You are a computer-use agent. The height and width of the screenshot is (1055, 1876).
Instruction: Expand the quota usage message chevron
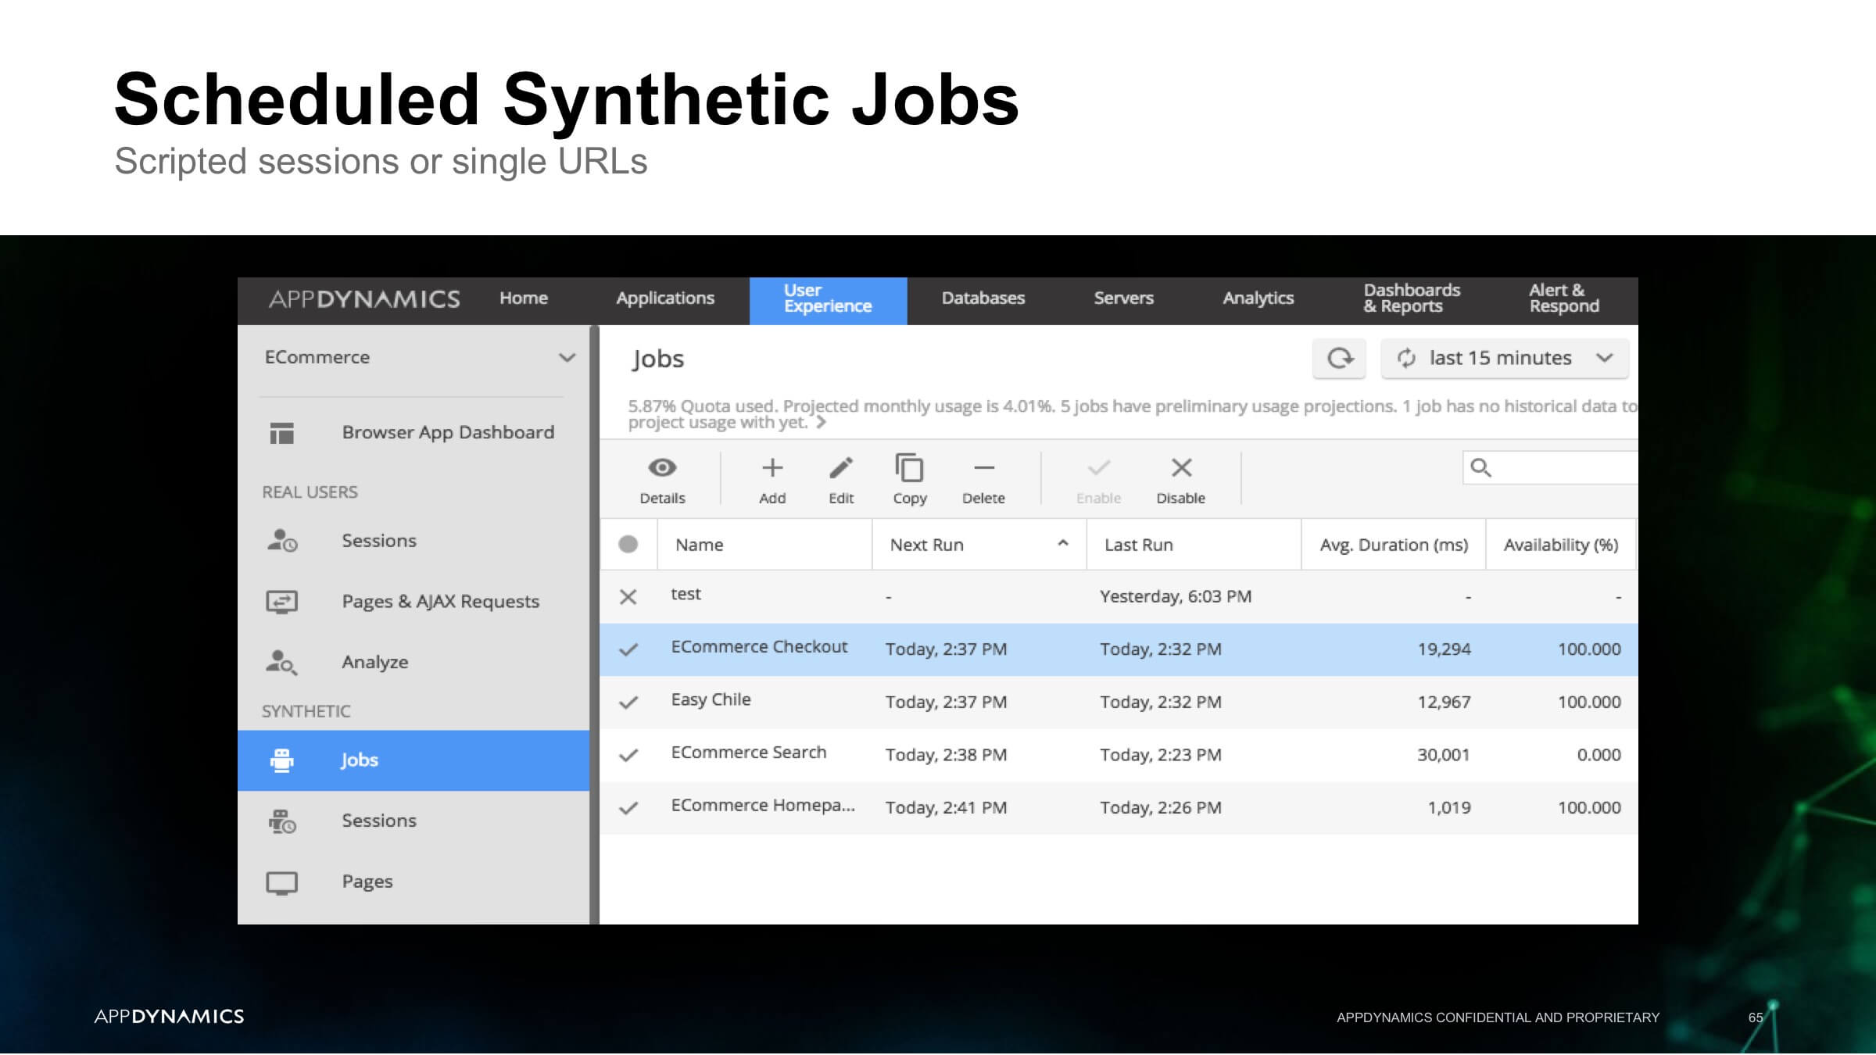coord(821,423)
